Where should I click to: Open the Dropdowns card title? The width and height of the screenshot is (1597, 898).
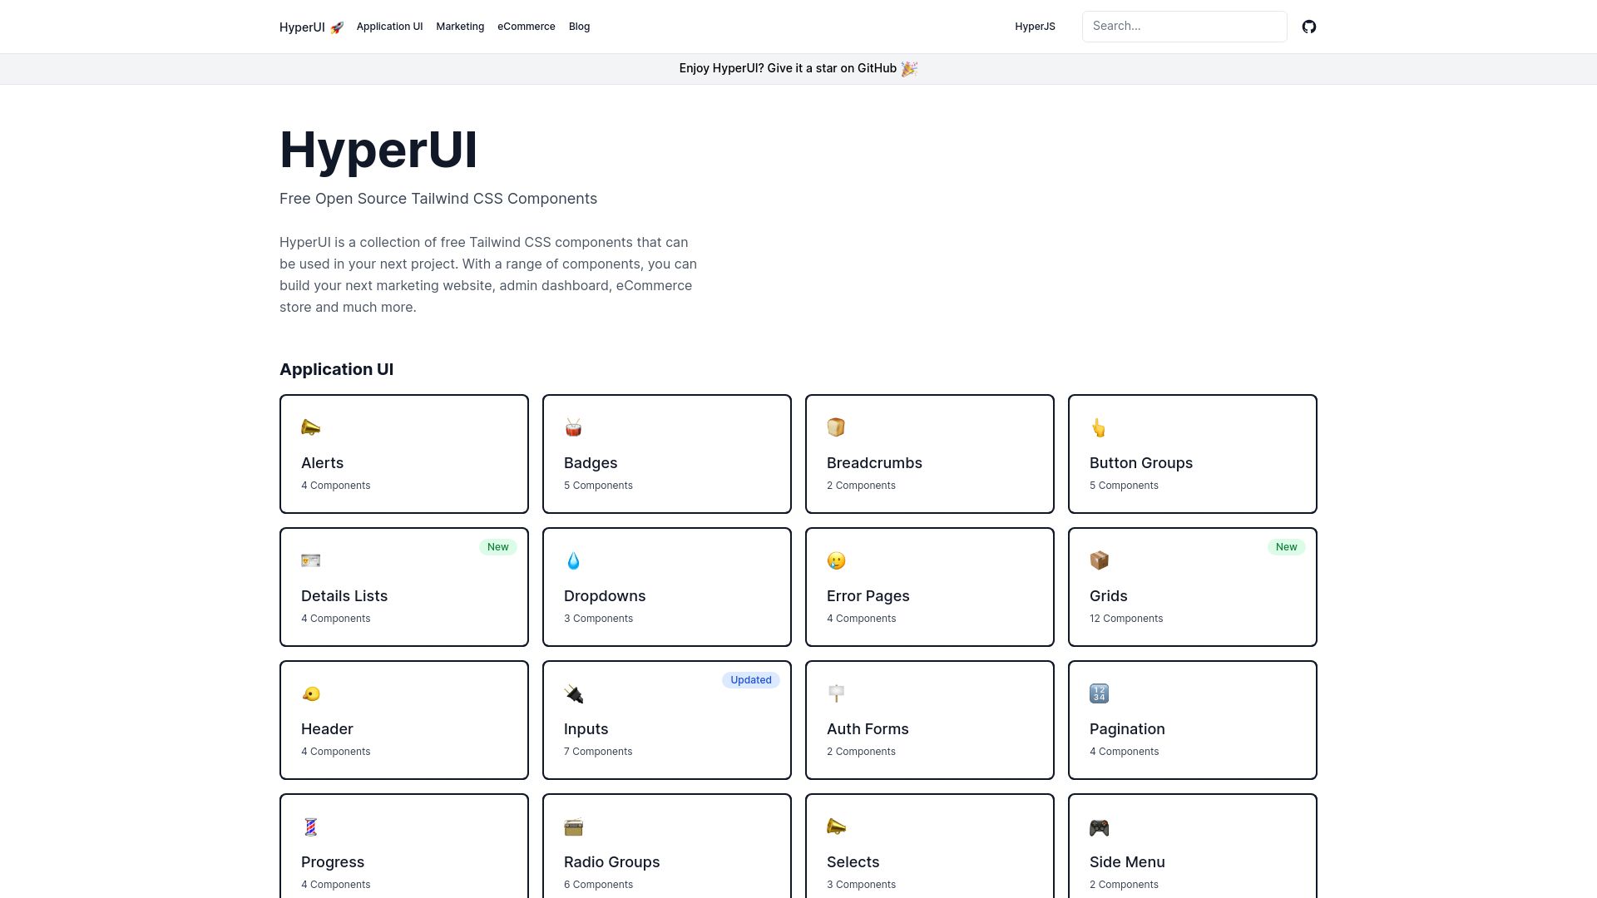pyautogui.click(x=605, y=596)
